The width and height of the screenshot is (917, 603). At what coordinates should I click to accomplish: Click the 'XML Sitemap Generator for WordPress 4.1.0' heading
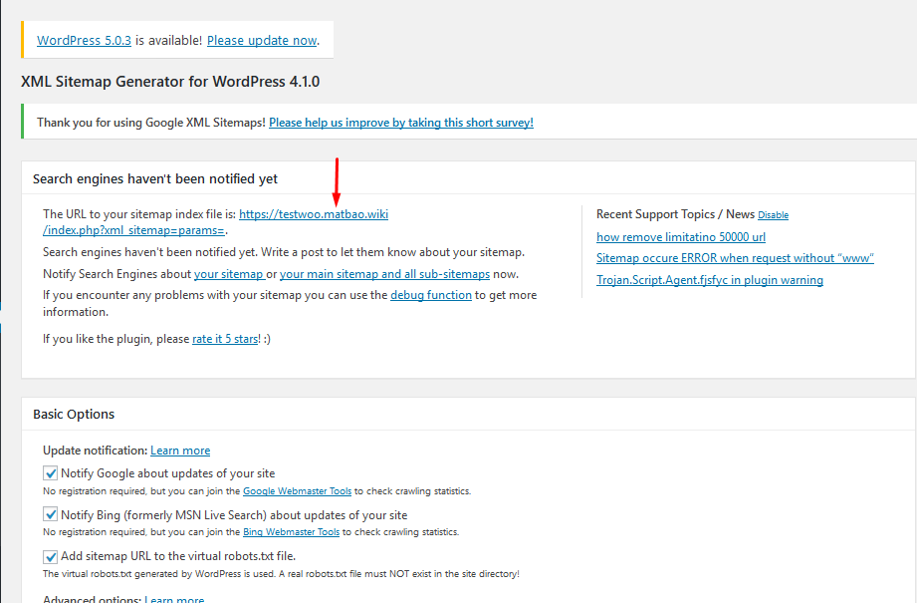tap(170, 82)
